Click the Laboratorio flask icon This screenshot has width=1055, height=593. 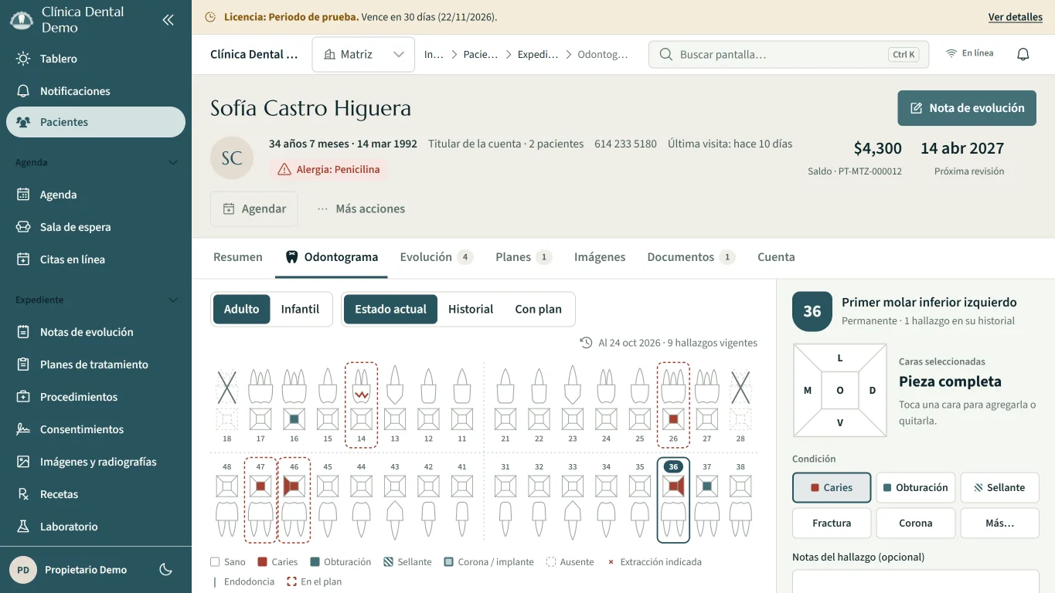pyautogui.click(x=23, y=527)
